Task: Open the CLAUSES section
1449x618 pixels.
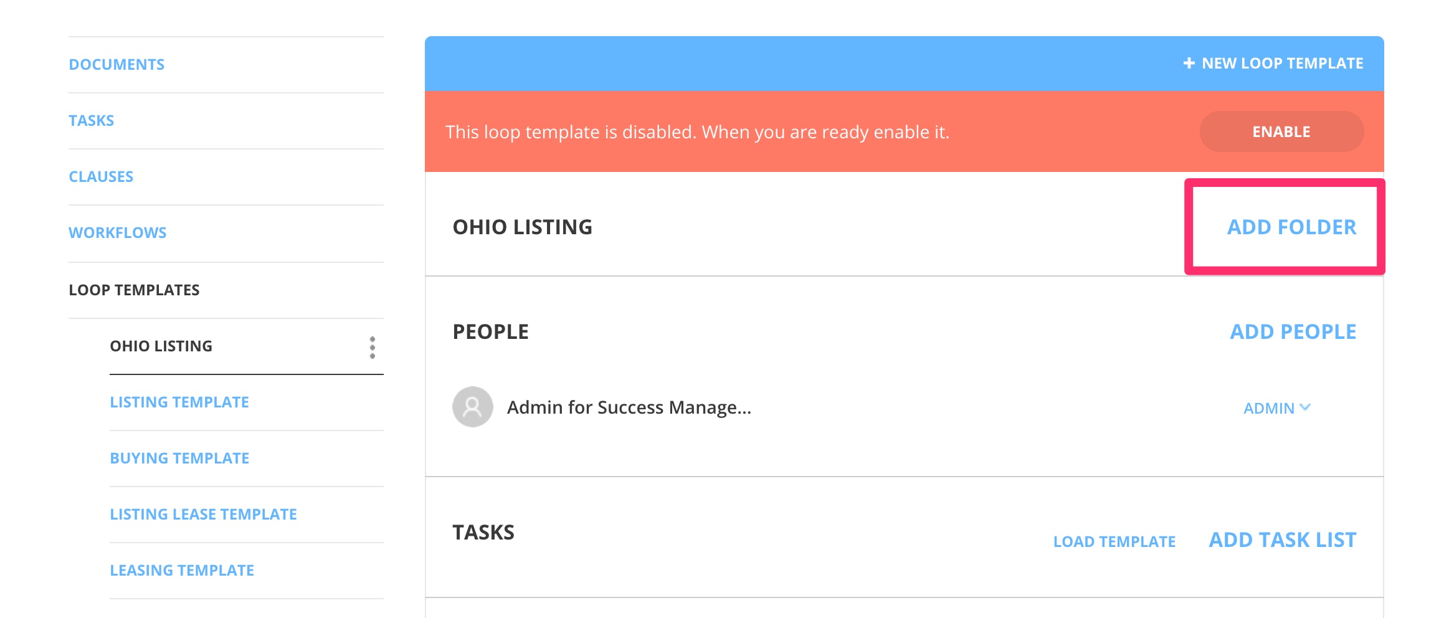Action: (100, 176)
